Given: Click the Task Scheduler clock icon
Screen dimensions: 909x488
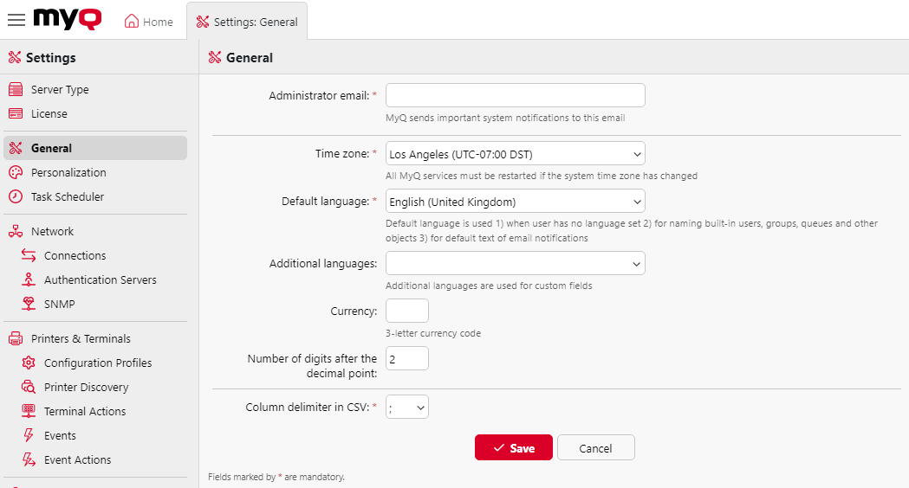Looking at the screenshot, I should [x=15, y=197].
